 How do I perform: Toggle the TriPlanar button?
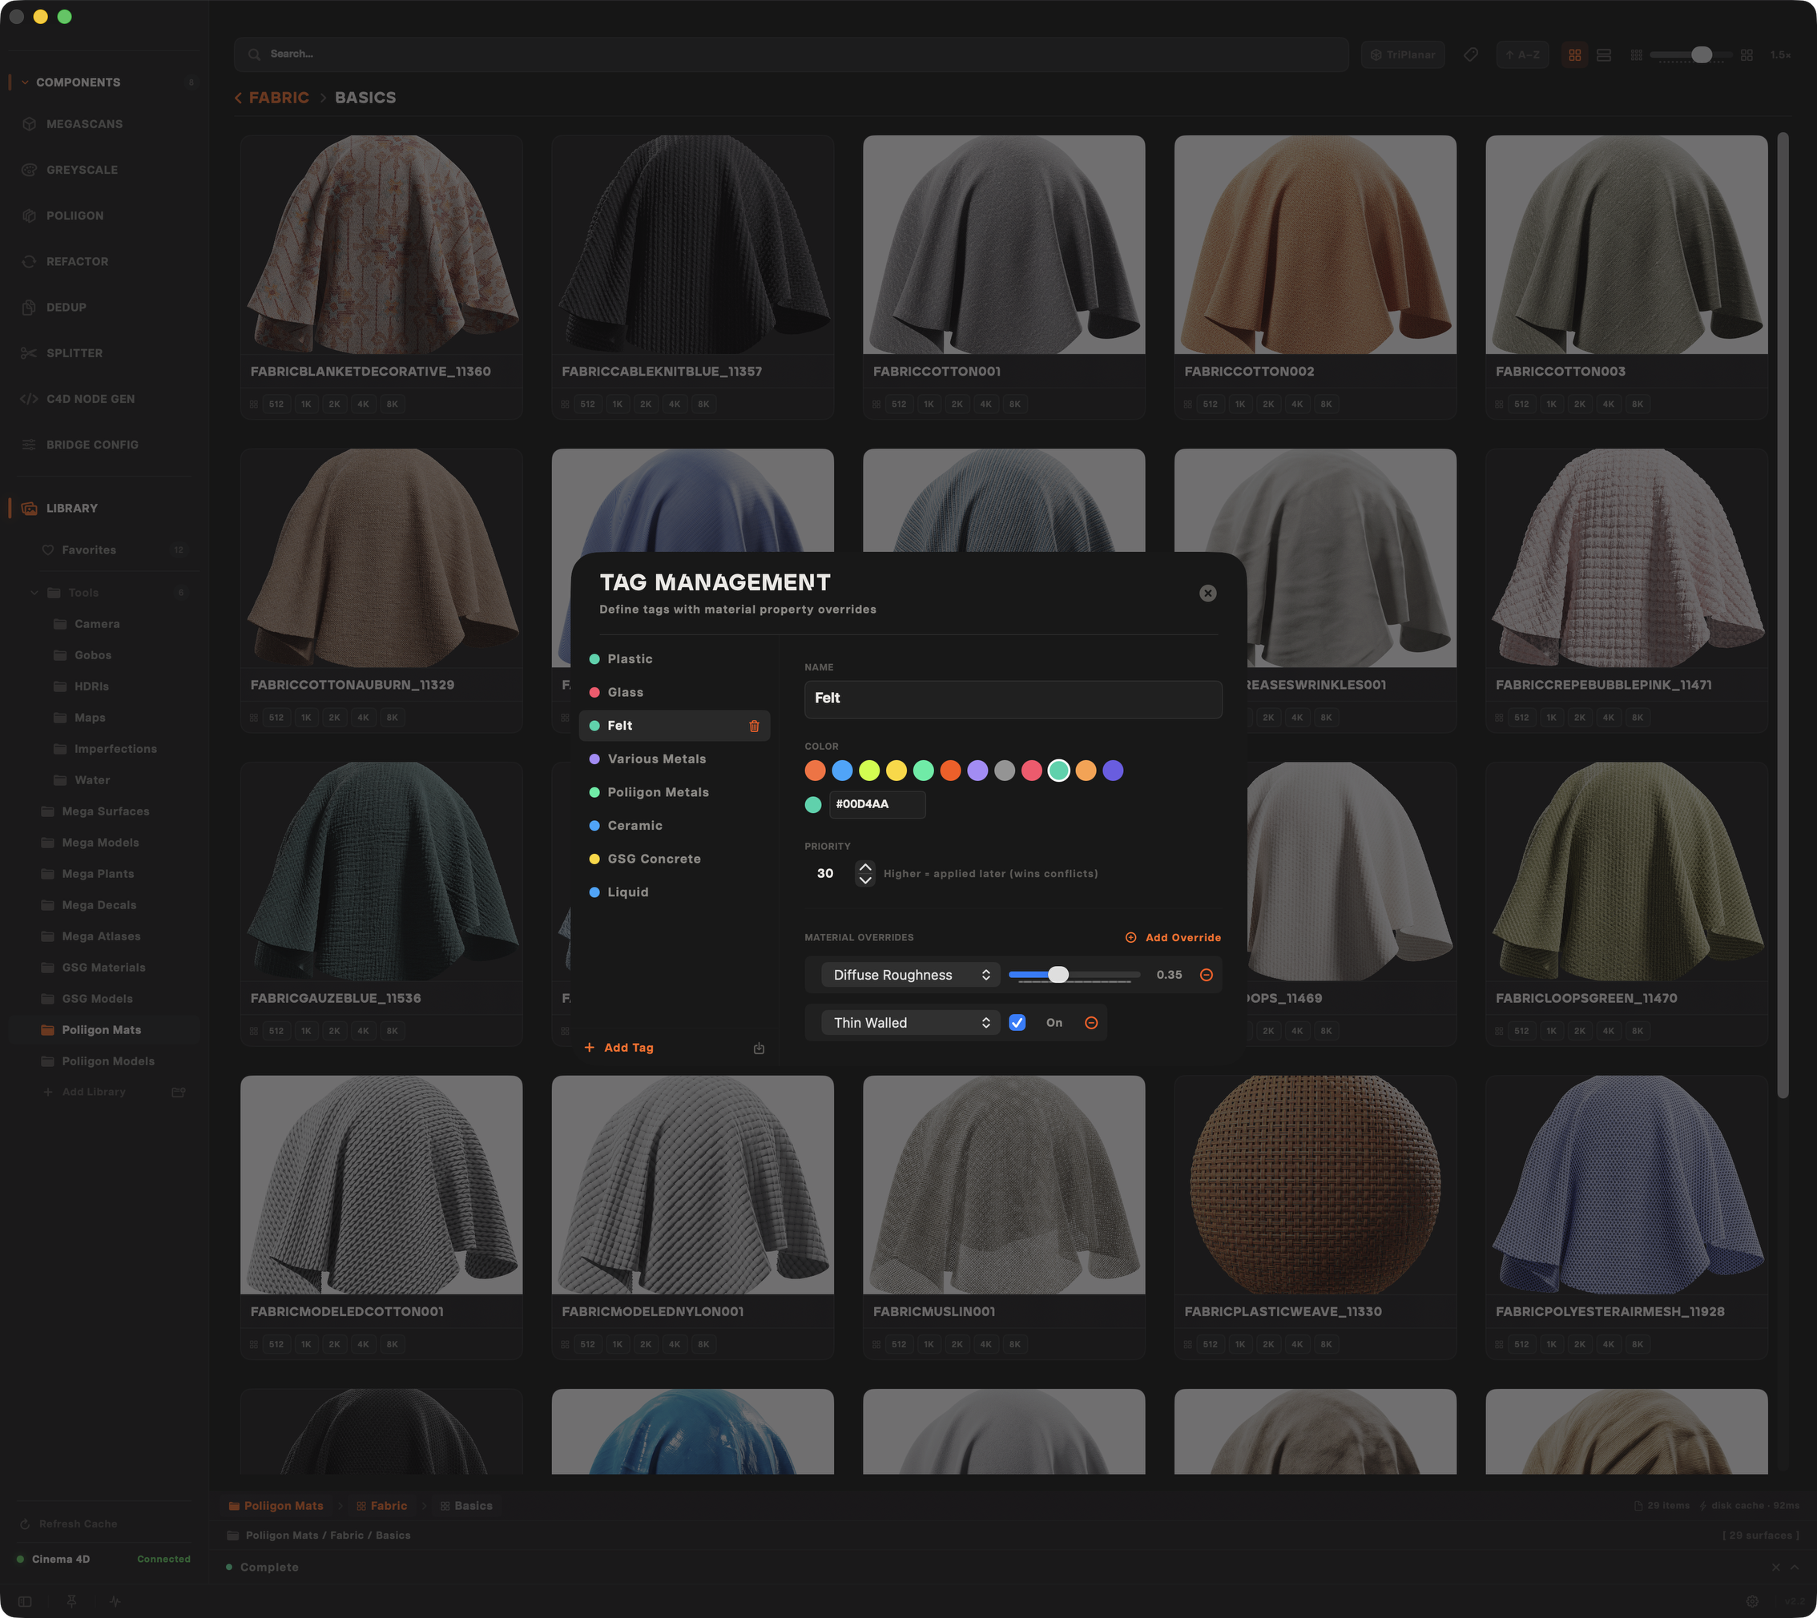[1403, 55]
